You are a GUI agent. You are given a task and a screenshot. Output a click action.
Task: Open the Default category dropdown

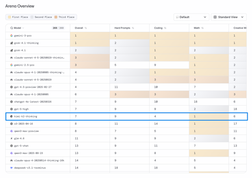pyautogui.click(x=191, y=17)
